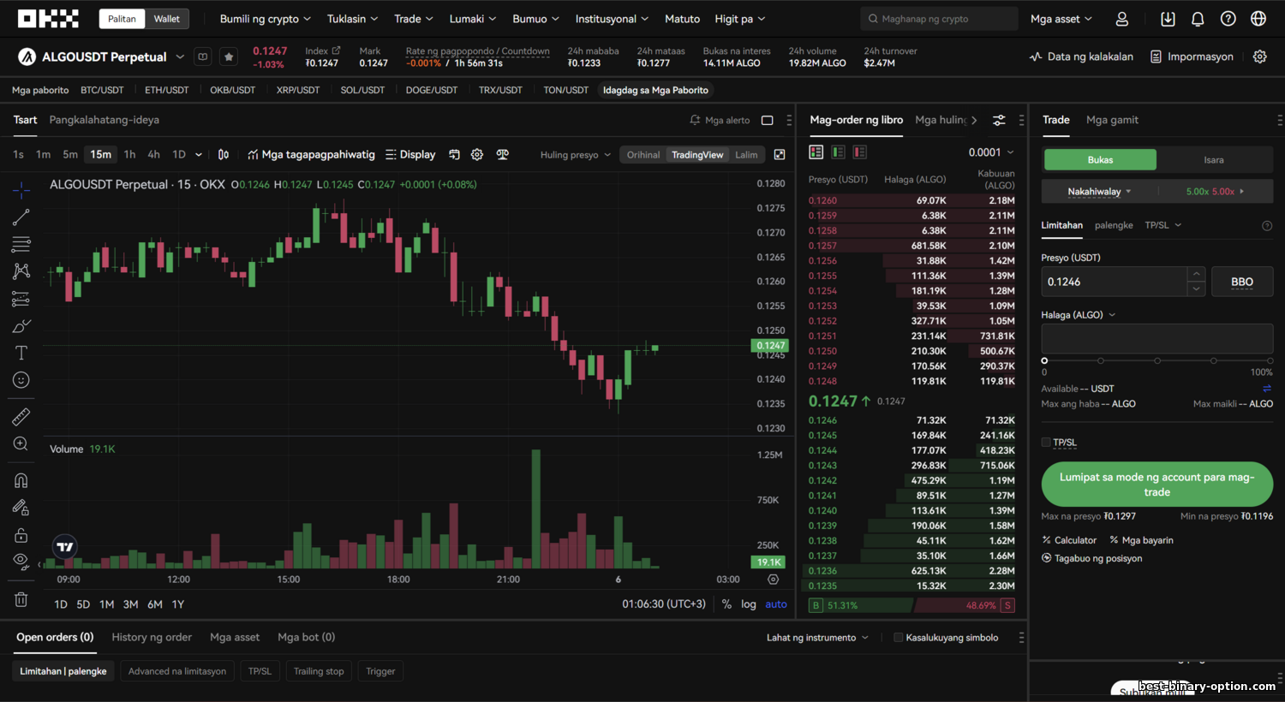The image size is (1285, 702).
Task: Open the Tuklasin menu
Action: click(x=352, y=19)
